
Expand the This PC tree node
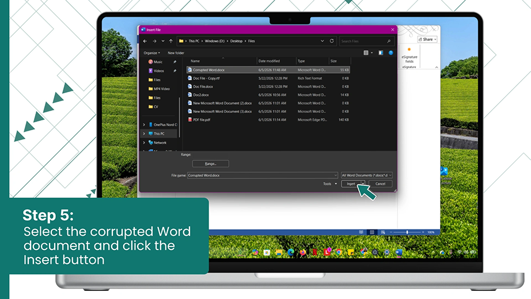[x=144, y=134]
